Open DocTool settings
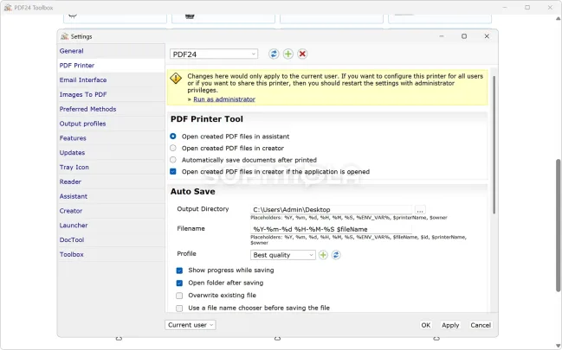The height and width of the screenshot is (350, 562). tap(111, 239)
